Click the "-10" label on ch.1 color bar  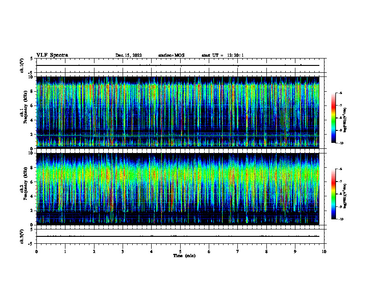341,143
